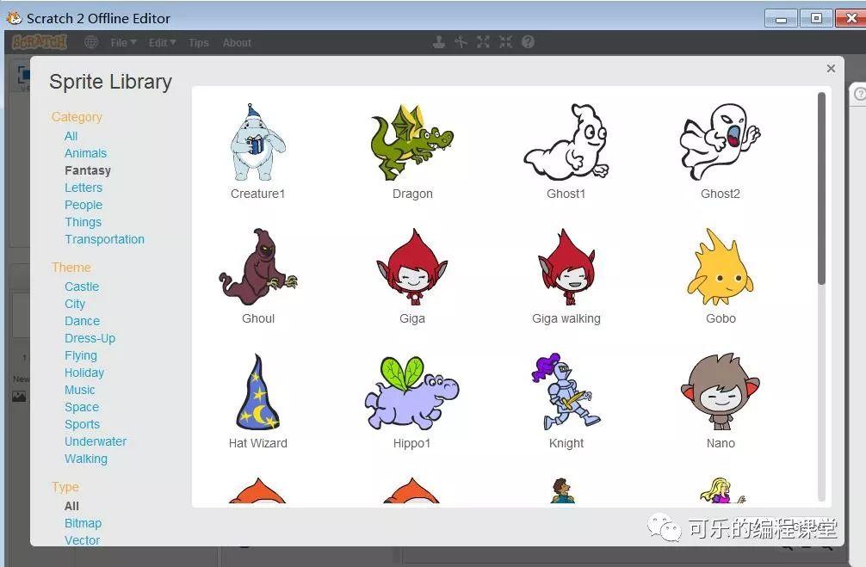Filter by Transportation category
Image resolution: width=866 pixels, height=567 pixels.
[x=104, y=239]
